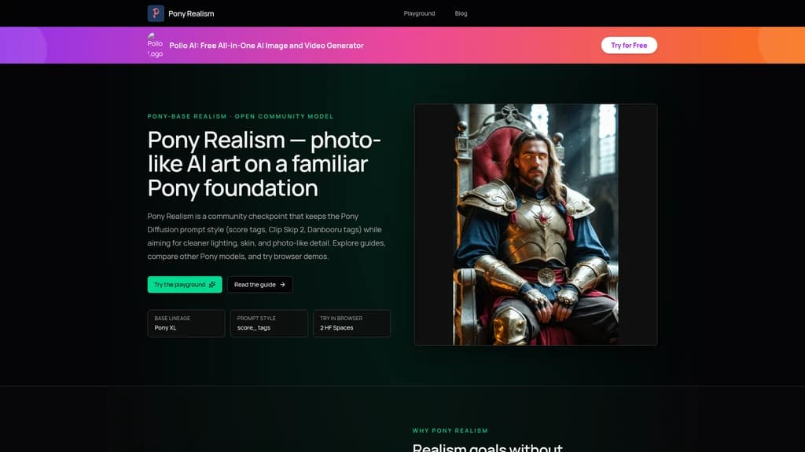Click the Try in Browser 2 HF Spaces card
Screen dimensions: 805x452
pos(351,323)
